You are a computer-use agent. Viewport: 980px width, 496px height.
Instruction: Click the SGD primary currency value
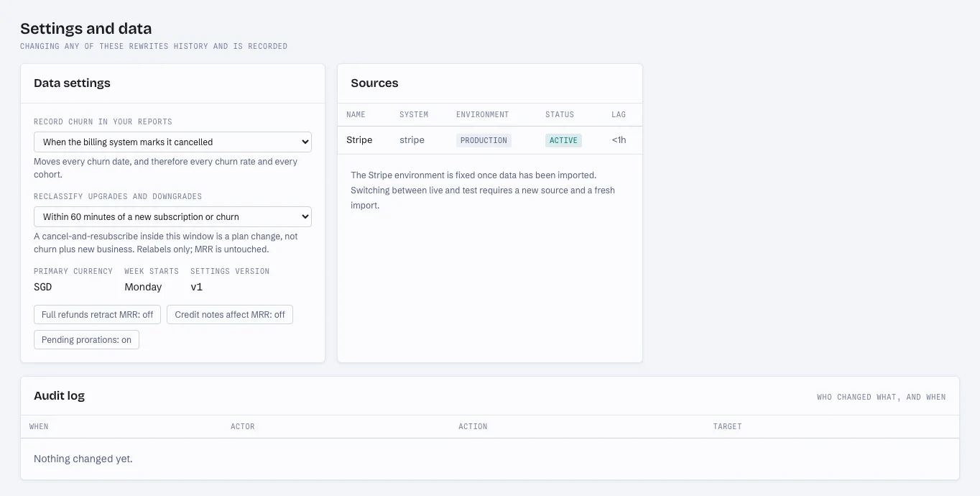point(43,287)
